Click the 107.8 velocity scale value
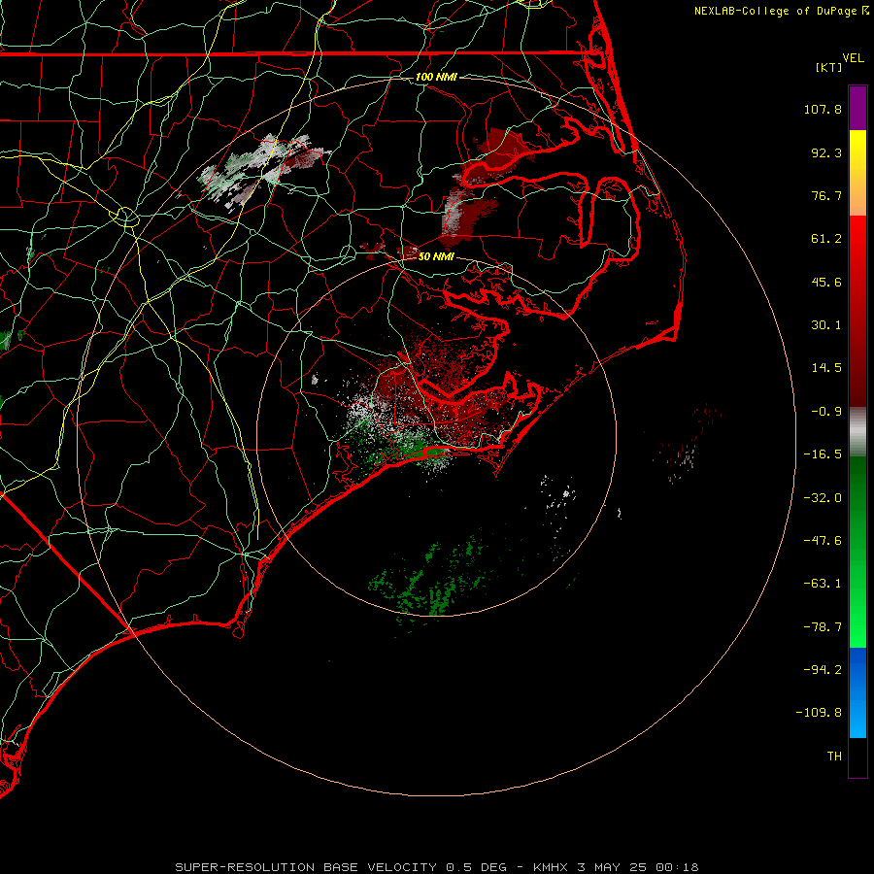874x874 pixels. (823, 109)
